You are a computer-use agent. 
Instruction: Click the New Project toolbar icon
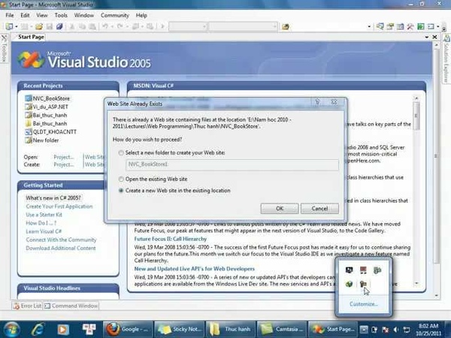click(x=10, y=26)
